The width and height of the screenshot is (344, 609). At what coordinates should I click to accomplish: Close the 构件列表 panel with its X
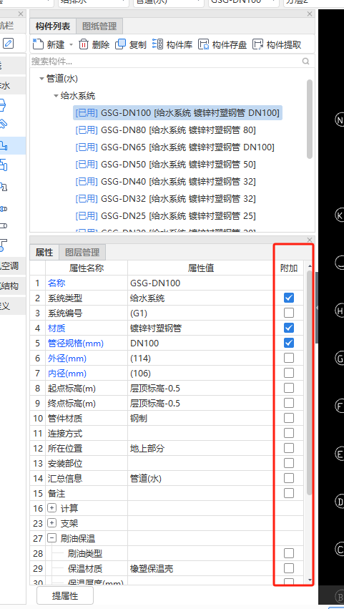[x=310, y=14]
